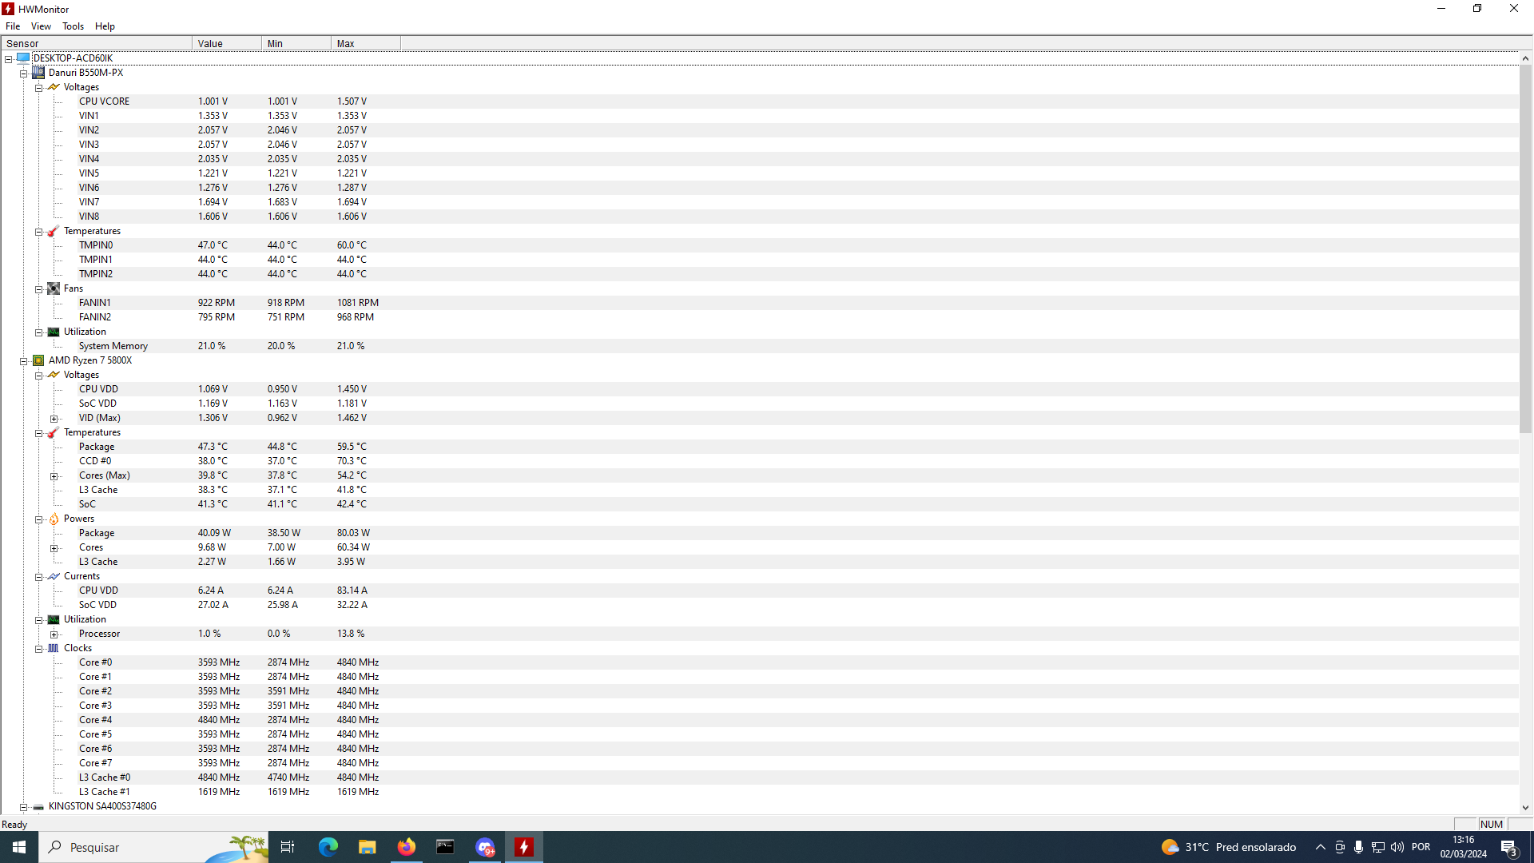The image size is (1534, 863).
Task: Collapse the motherboard Temperatures group
Action: (x=38, y=232)
